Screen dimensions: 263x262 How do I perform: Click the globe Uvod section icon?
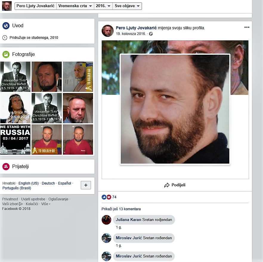6,26
